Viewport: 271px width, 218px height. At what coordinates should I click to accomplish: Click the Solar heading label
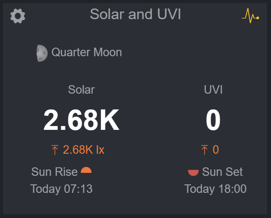[81, 90]
